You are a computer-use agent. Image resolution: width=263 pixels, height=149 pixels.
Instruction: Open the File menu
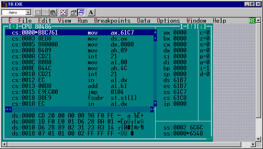click(x=25, y=21)
